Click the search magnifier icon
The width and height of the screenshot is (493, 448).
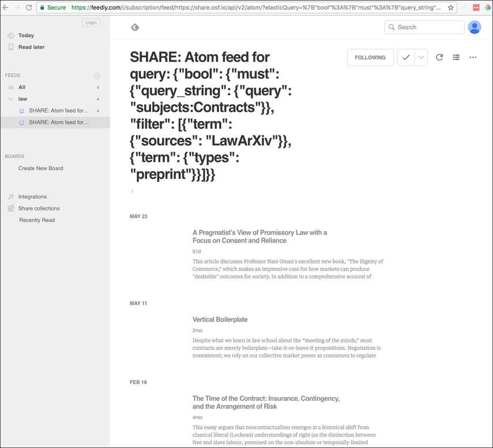point(392,27)
